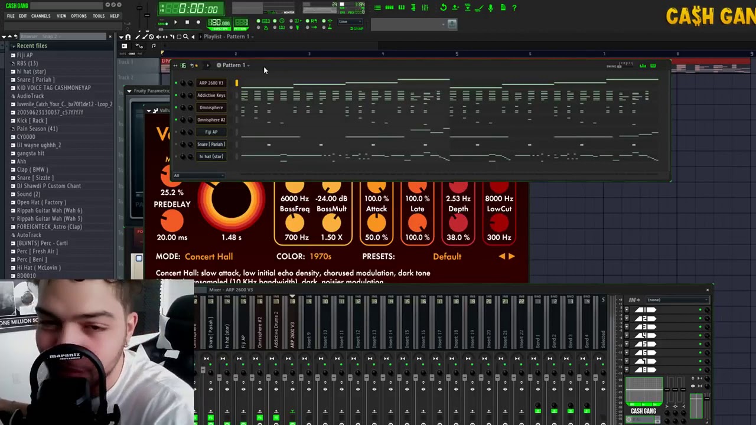The image size is (756, 425).
Task: Toggle the mixer effect slot 3 enable LED
Action: (700, 327)
